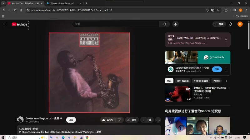
Task: Close the Wplace tab
Action: coord(80,3)
